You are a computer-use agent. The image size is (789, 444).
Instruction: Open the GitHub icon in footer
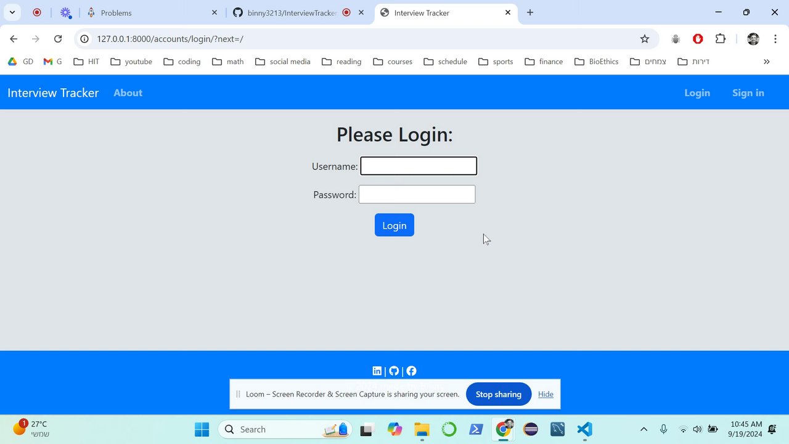click(394, 371)
